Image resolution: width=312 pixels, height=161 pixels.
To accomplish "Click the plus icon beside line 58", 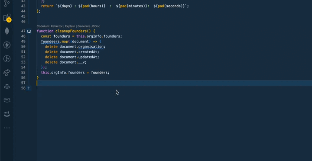I will 29,88.
